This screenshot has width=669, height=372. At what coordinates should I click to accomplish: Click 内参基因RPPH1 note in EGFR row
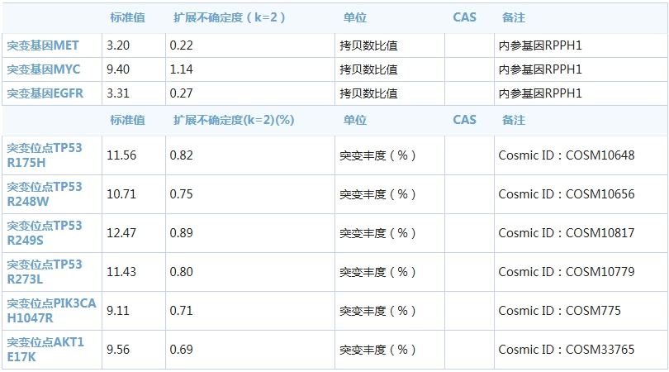(540, 93)
